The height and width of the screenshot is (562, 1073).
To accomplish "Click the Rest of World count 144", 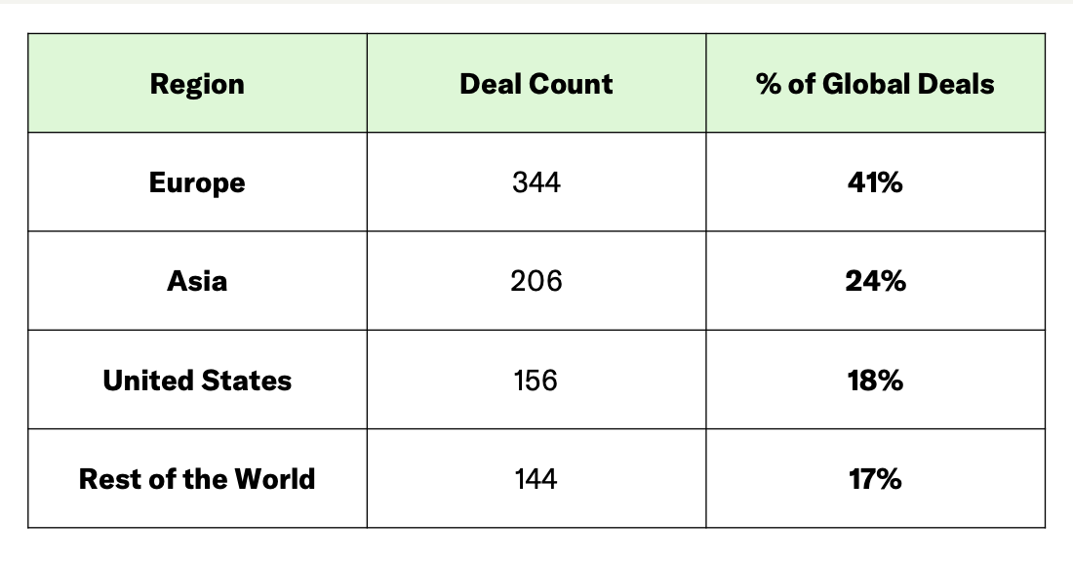I will click(536, 479).
